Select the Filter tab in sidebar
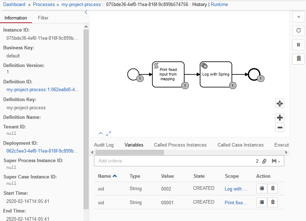This screenshot has width=306, height=221. point(43,18)
